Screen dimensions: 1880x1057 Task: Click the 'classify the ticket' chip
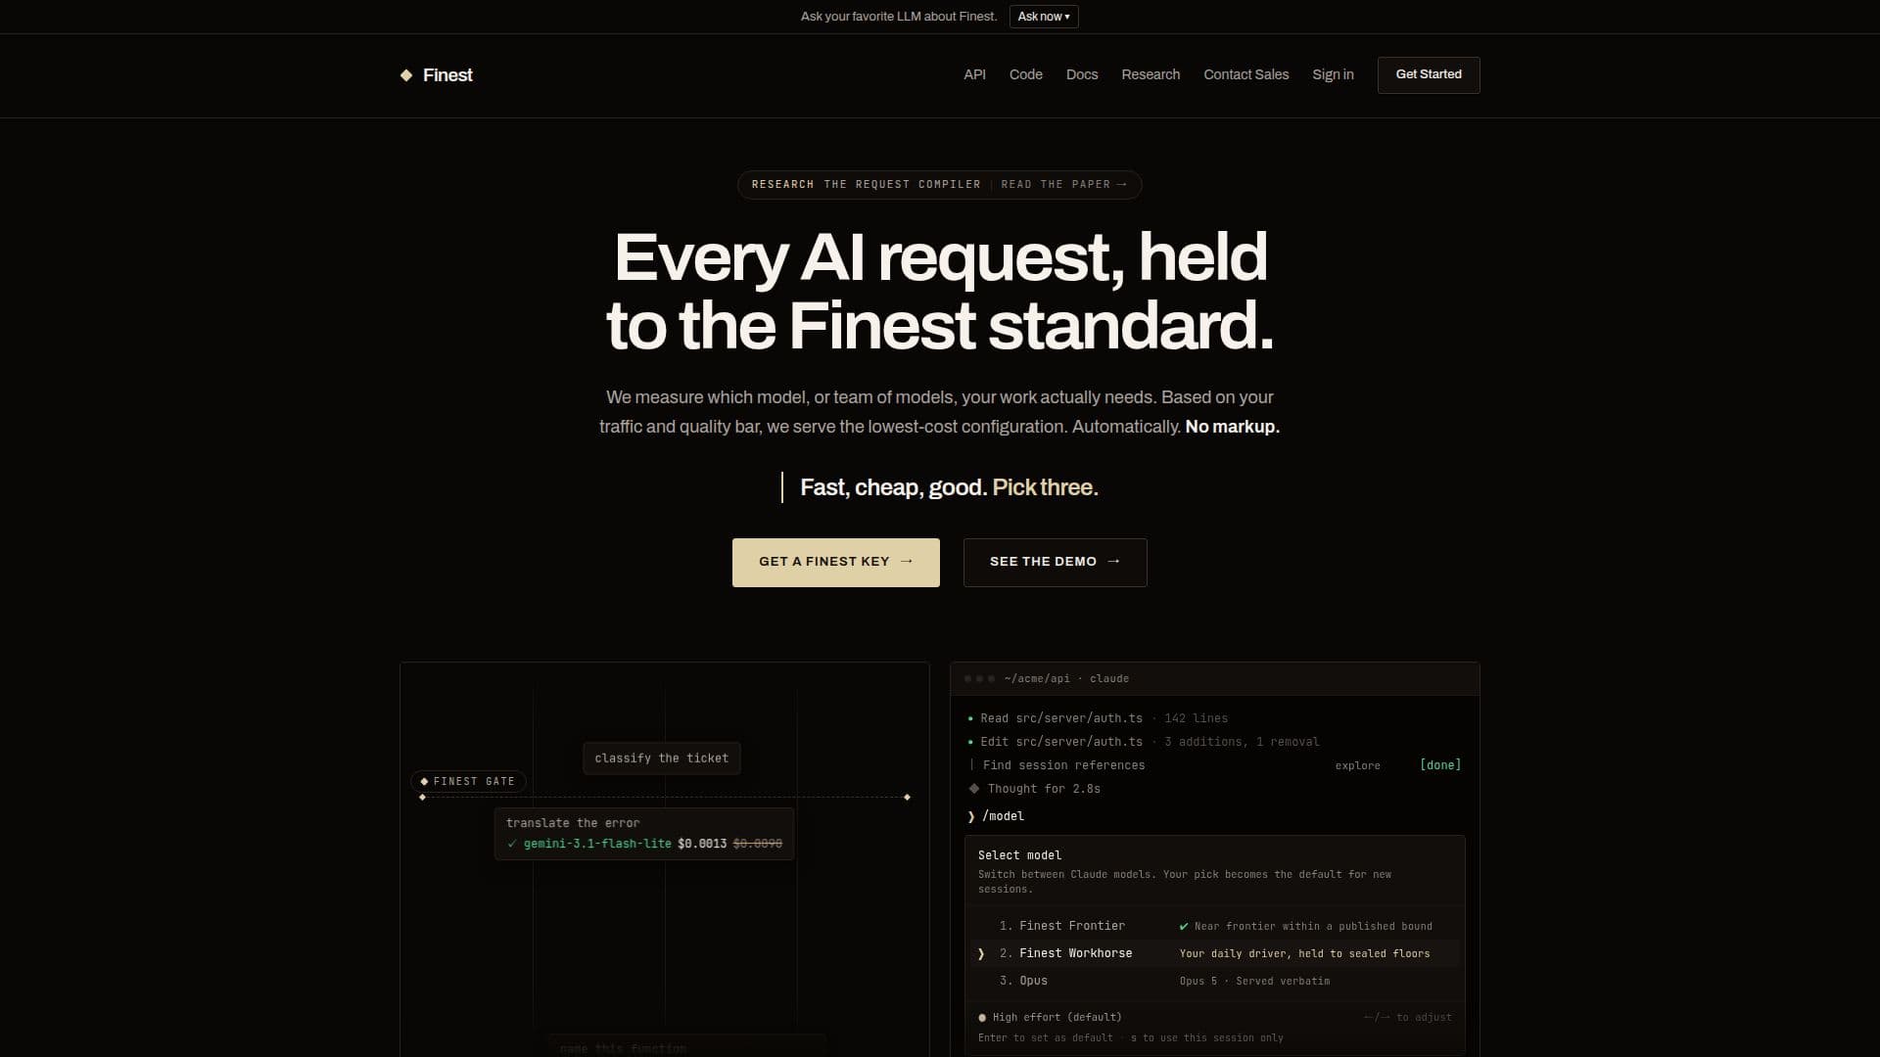click(662, 758)
